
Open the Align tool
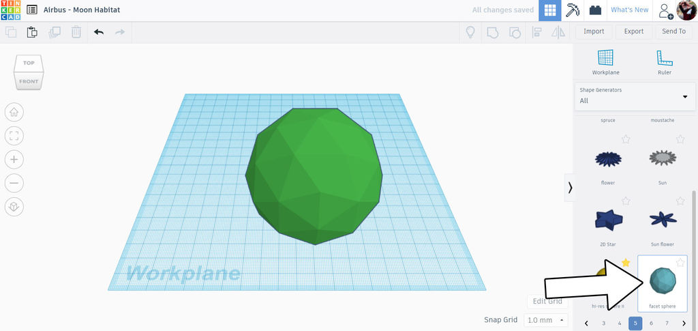(x=537, y=32)
